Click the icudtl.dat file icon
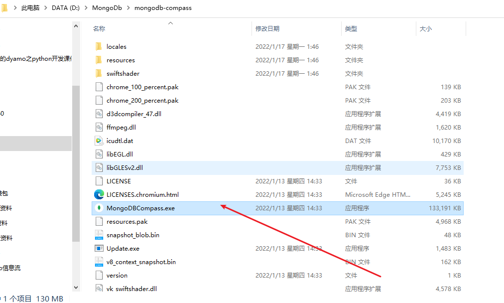 point(99,141)
